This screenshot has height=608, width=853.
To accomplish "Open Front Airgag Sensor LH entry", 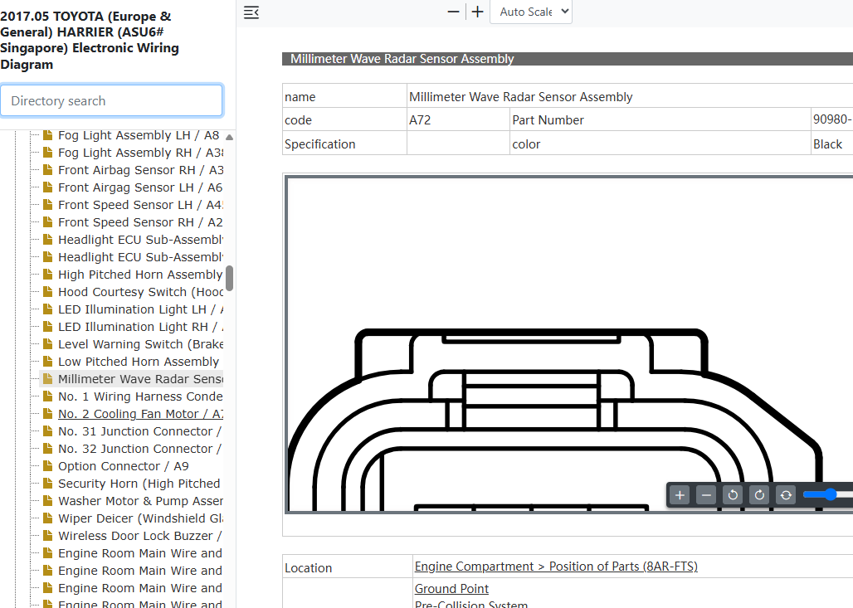I will click(140, 187).
